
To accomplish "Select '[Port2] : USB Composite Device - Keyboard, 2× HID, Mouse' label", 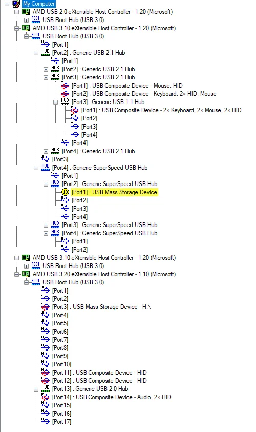I will coord(144,94).
